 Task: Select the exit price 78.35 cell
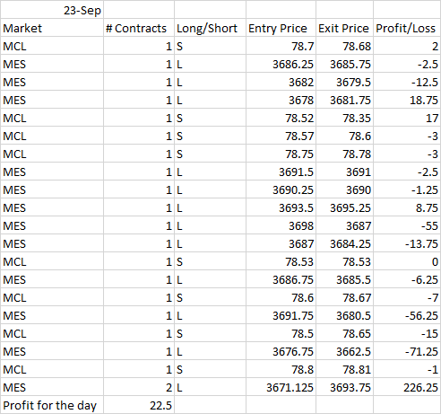(x=344, y=118)
